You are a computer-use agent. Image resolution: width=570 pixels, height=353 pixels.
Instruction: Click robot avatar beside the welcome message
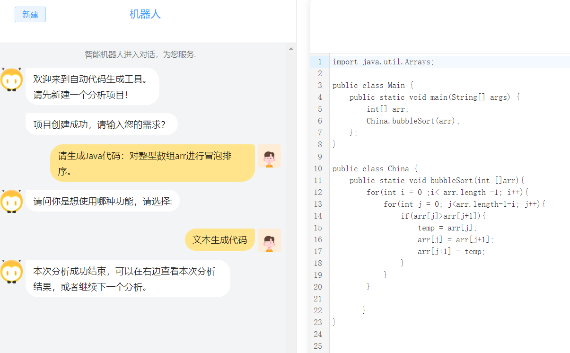click(x=12, y=80)
